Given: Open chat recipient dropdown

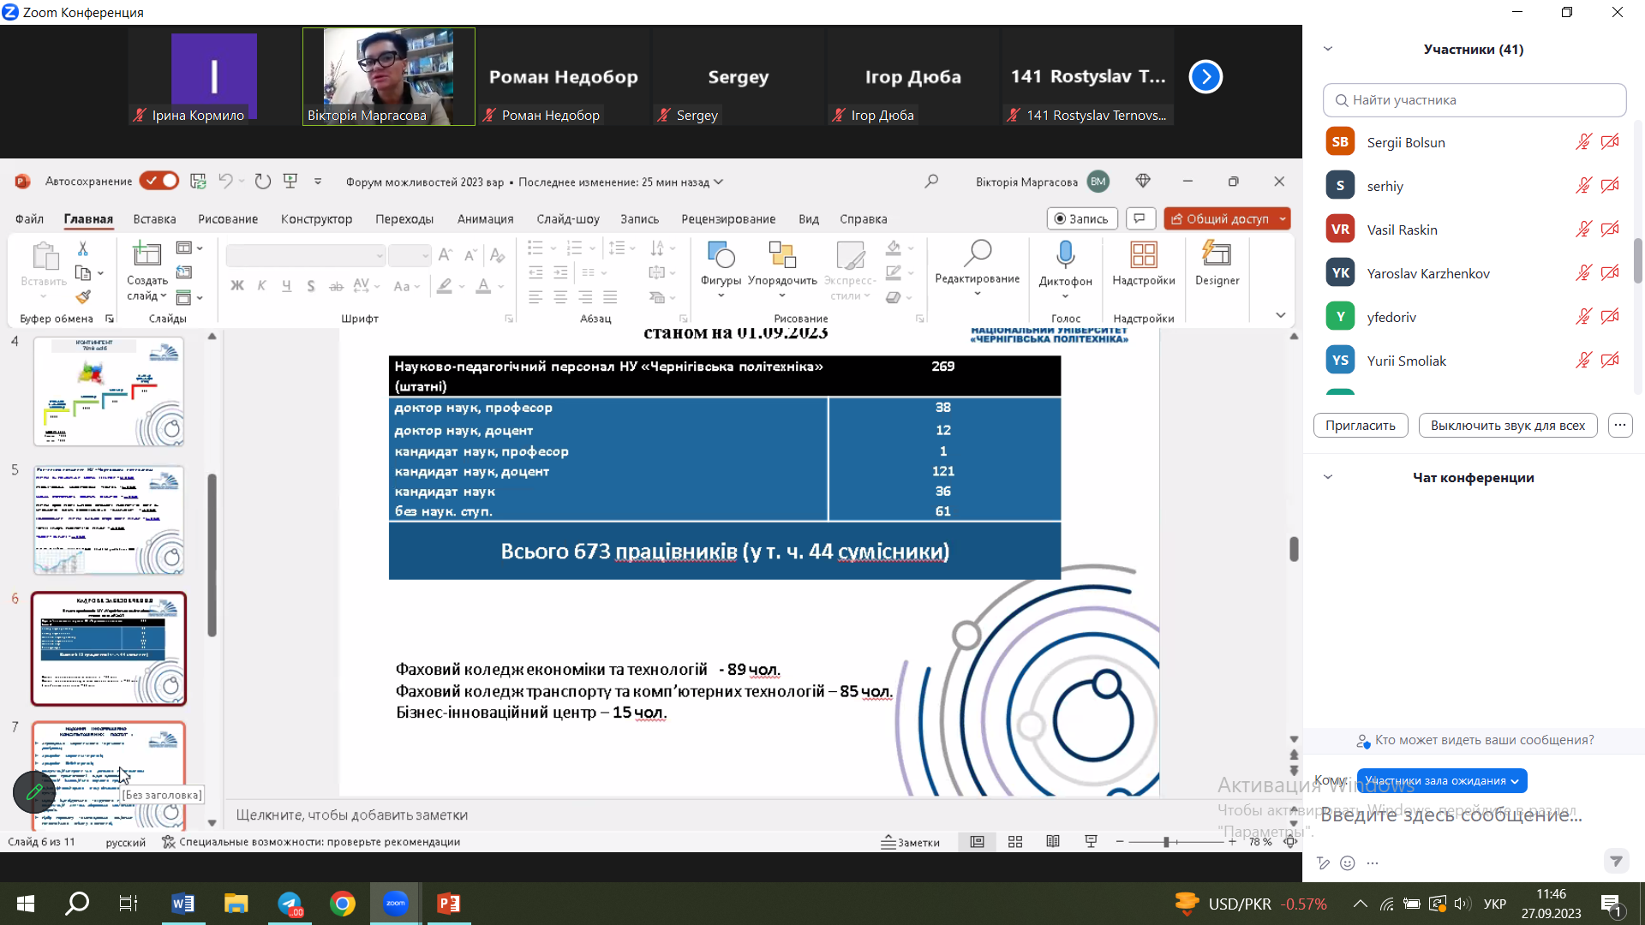Looking at the screenshot, I should pos(1442,780).
